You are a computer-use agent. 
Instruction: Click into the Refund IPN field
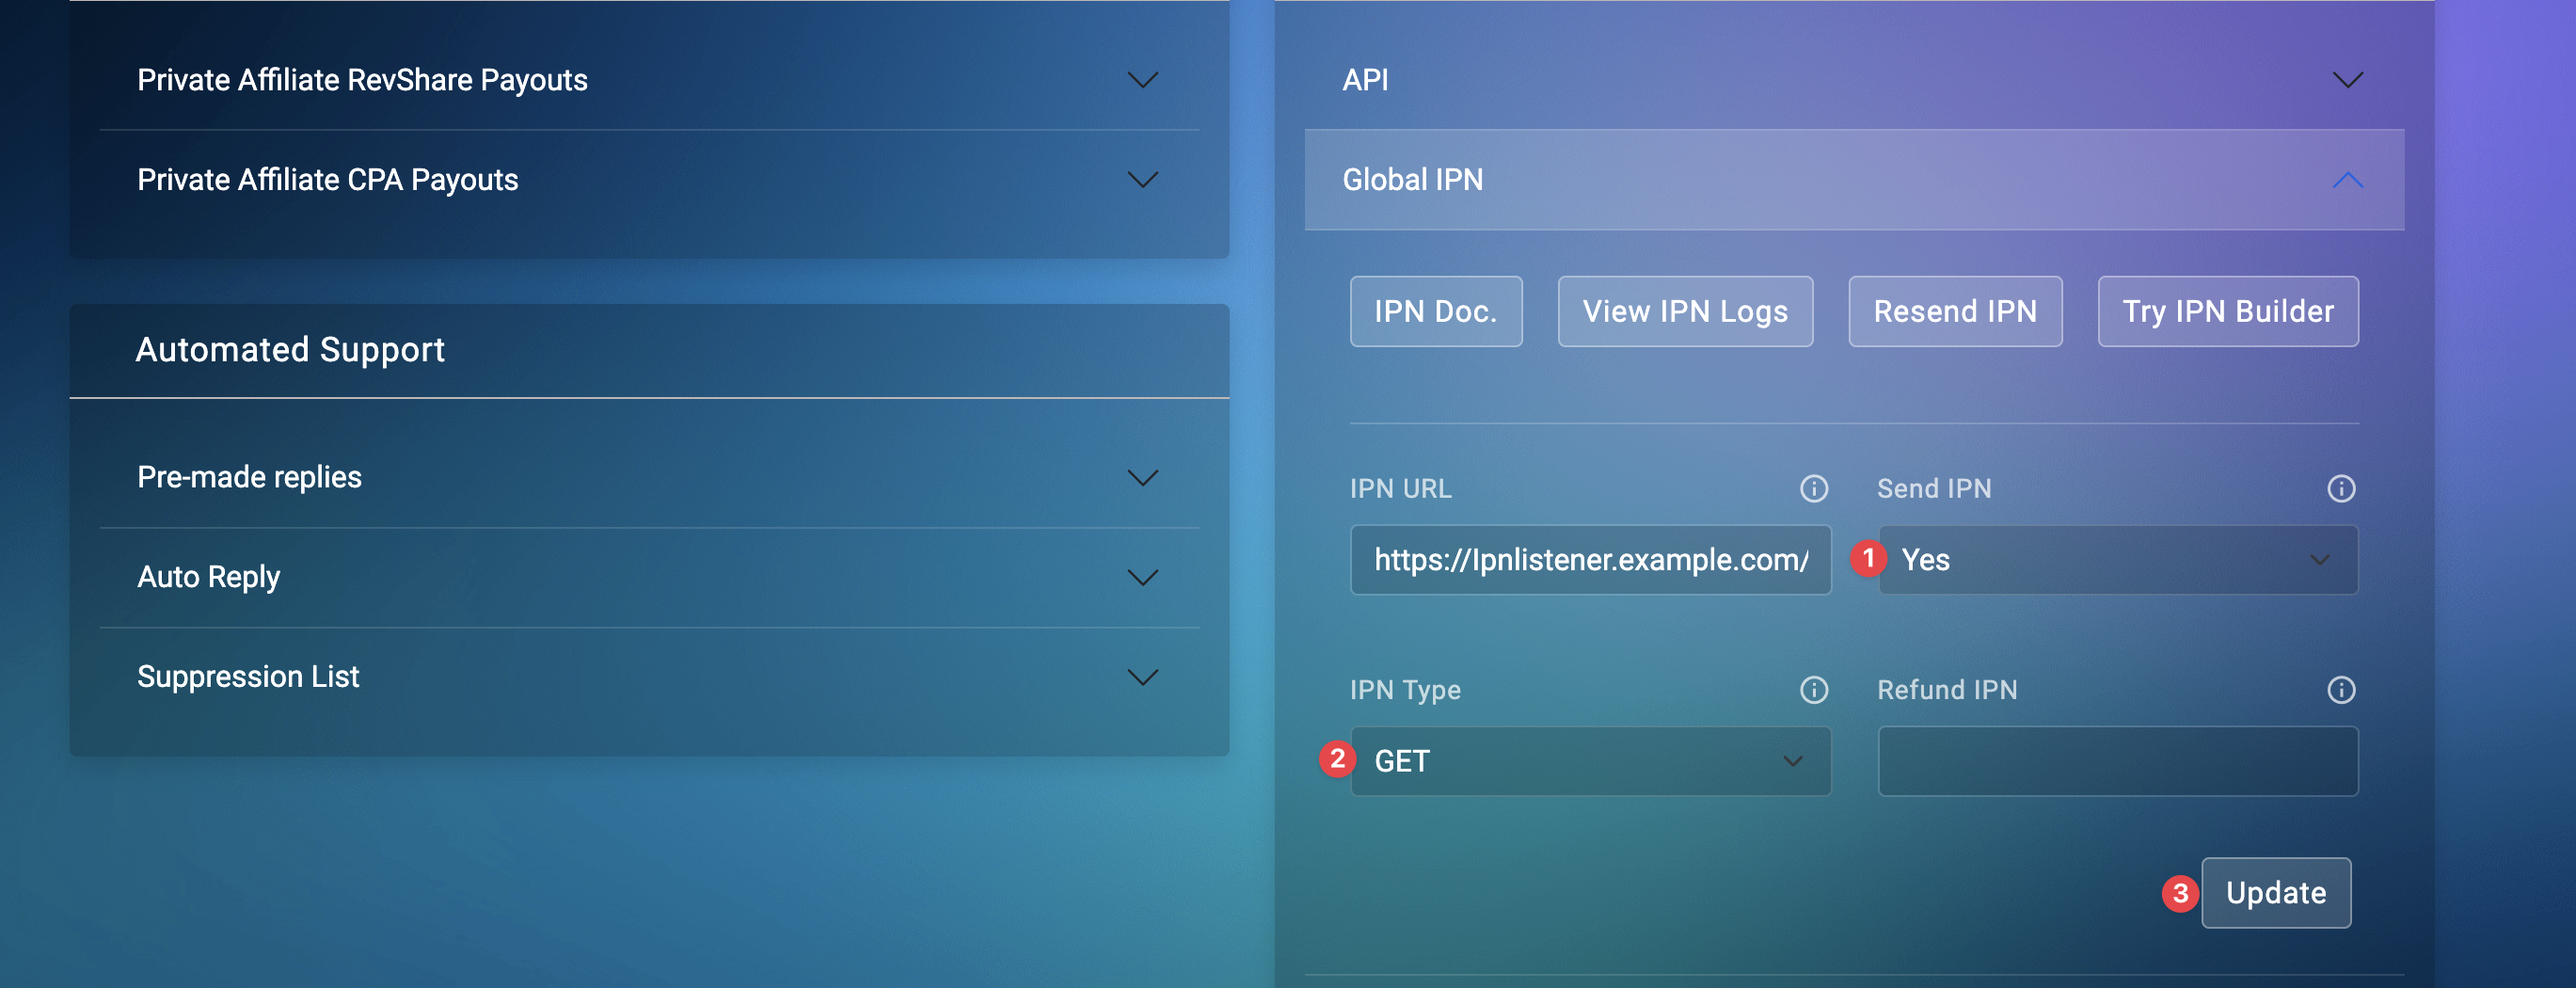2117,761
